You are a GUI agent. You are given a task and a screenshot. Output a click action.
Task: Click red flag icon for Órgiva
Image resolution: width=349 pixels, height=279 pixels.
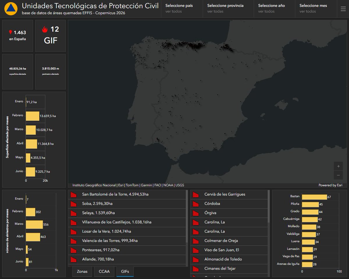tap(196, 213)
